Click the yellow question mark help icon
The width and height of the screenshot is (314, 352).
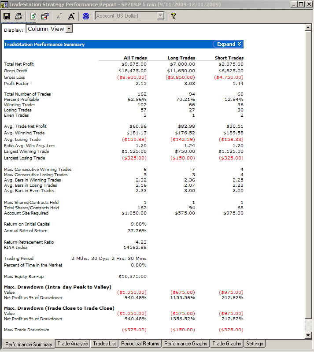click(x=173, y=16)
